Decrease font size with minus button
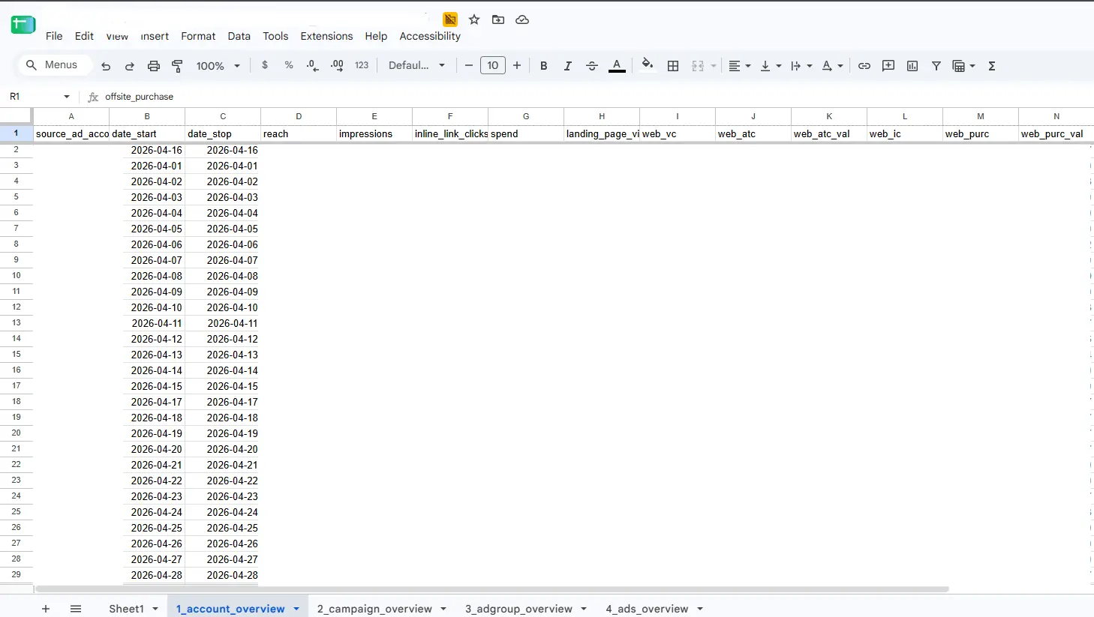 (x=469, y=66)
